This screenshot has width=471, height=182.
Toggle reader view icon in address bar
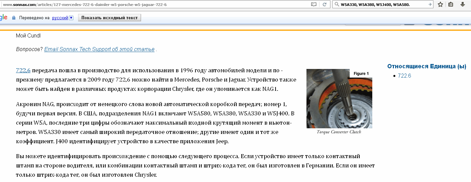click(x=314, y=5)
